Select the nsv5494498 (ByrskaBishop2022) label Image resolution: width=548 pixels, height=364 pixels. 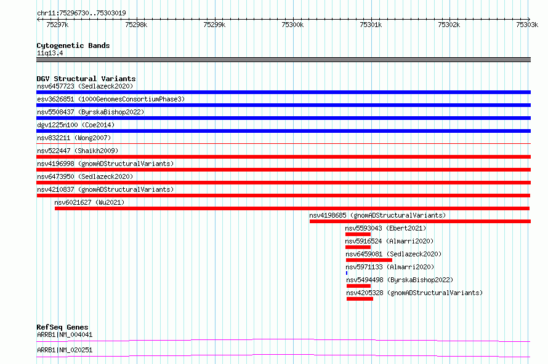click(400, 280)
